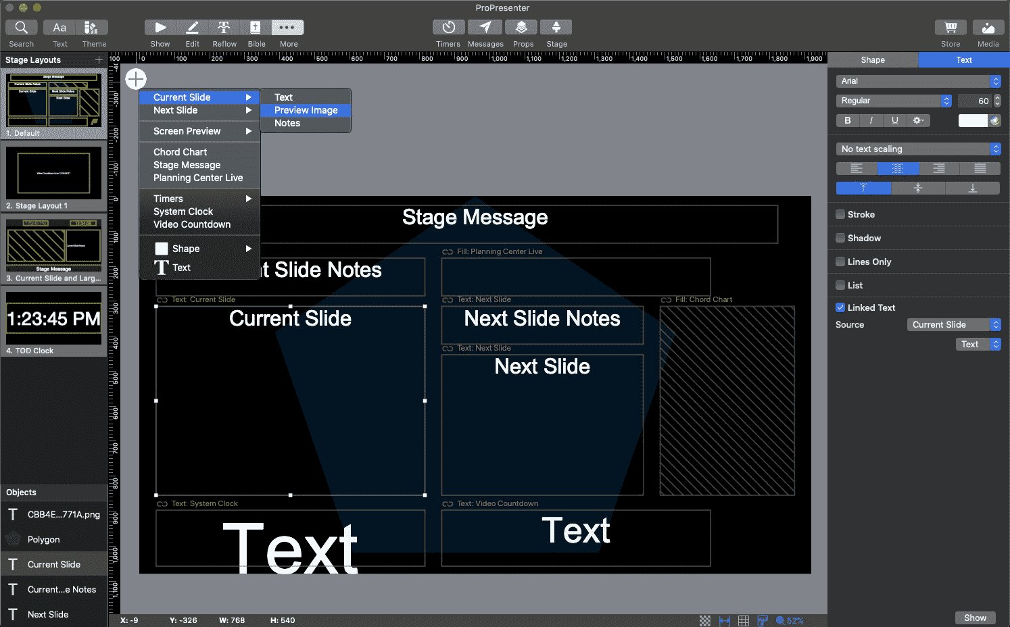Toggle Bold text formatting button
The image size is (1010, 627).
click(x=848, y=120)
